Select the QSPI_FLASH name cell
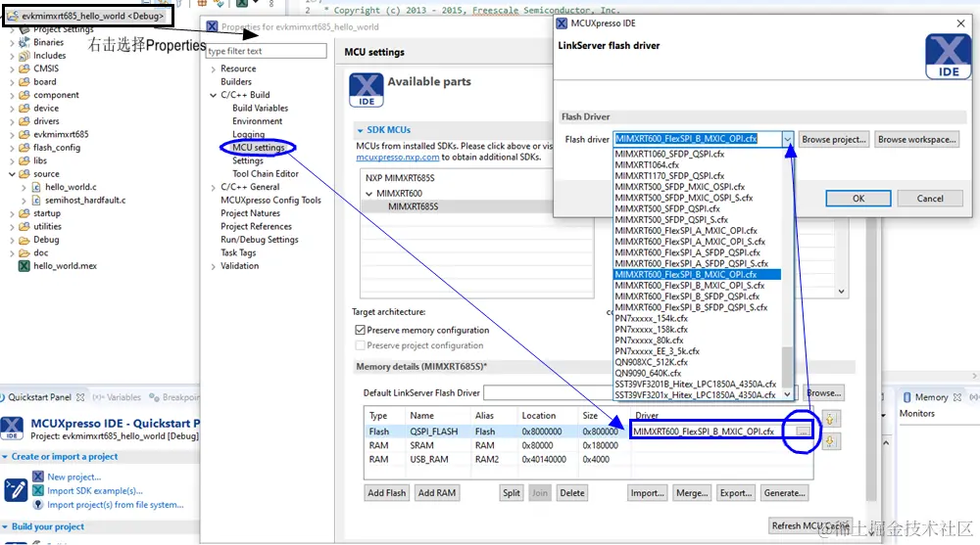This screenshot has width=980, height=545. pos(434,432)
